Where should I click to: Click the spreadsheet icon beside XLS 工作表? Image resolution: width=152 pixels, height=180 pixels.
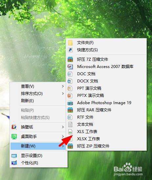pos(70,132)
